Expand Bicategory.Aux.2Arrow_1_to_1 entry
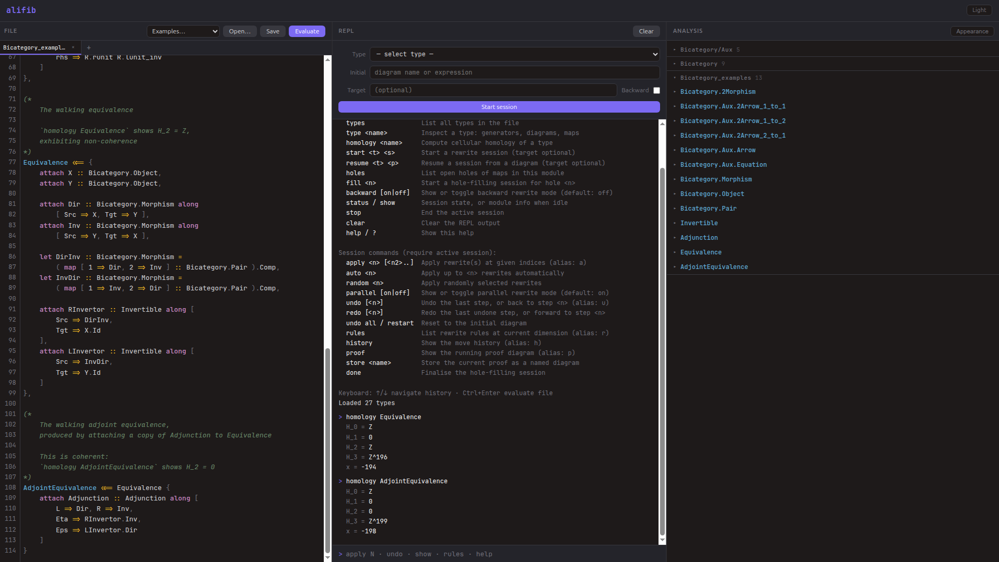The image size is (999, 562). pyautogui.click(x=733, y=106)
